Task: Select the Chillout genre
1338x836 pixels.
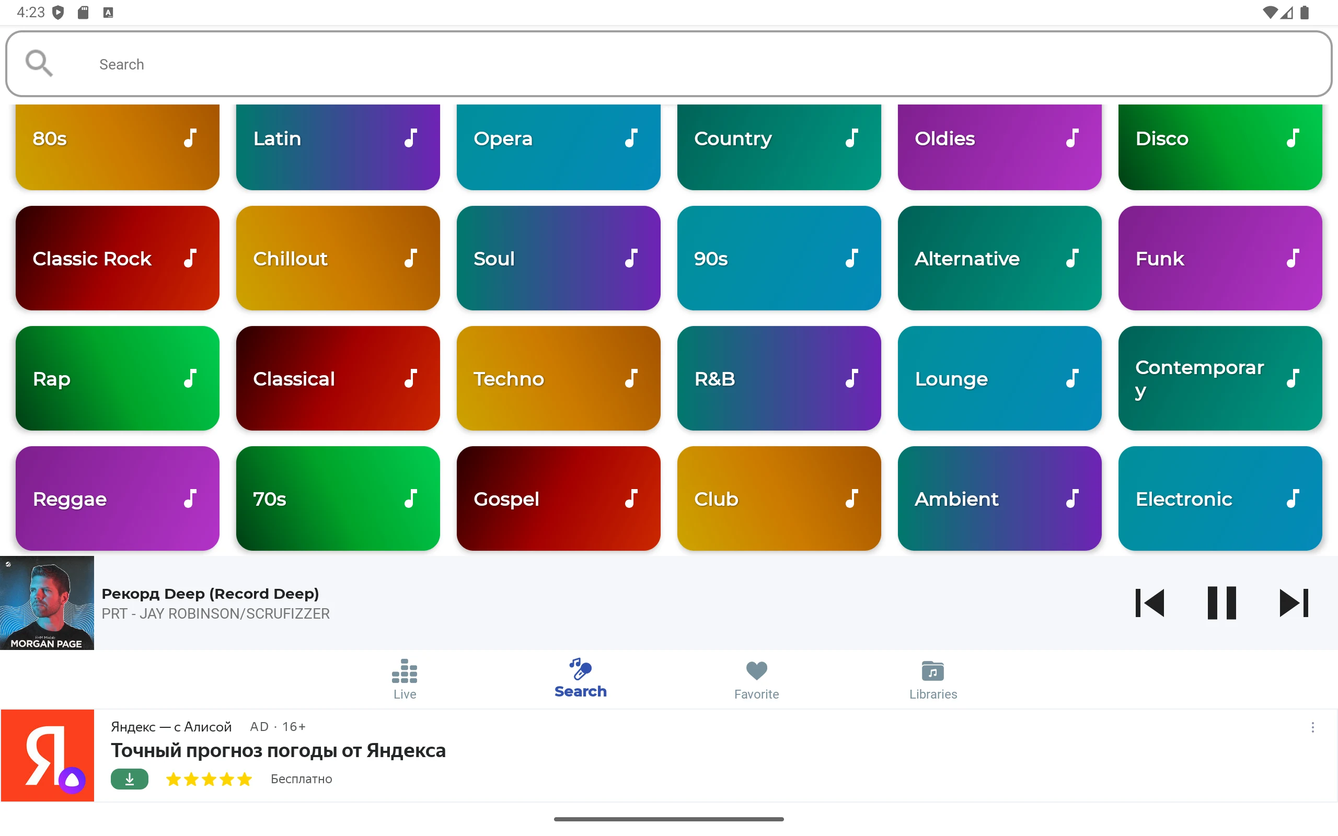Action: click(x=338, y=258)
